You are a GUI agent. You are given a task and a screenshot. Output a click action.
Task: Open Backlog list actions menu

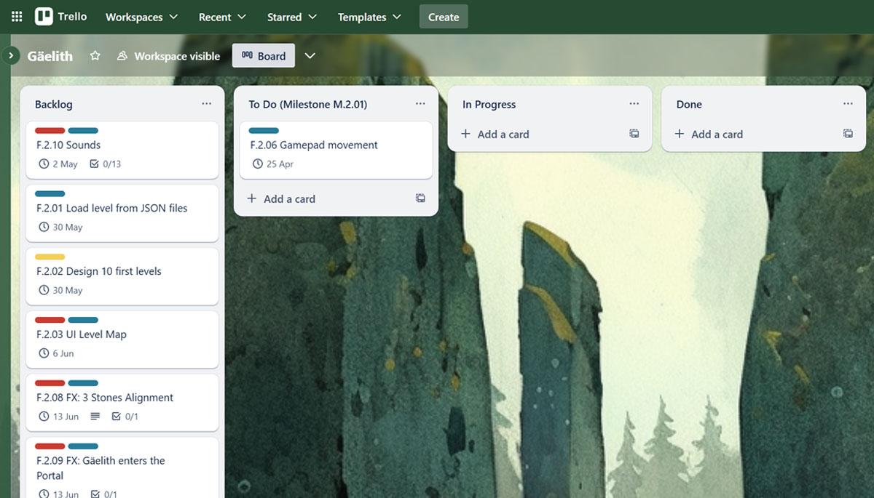207,104
